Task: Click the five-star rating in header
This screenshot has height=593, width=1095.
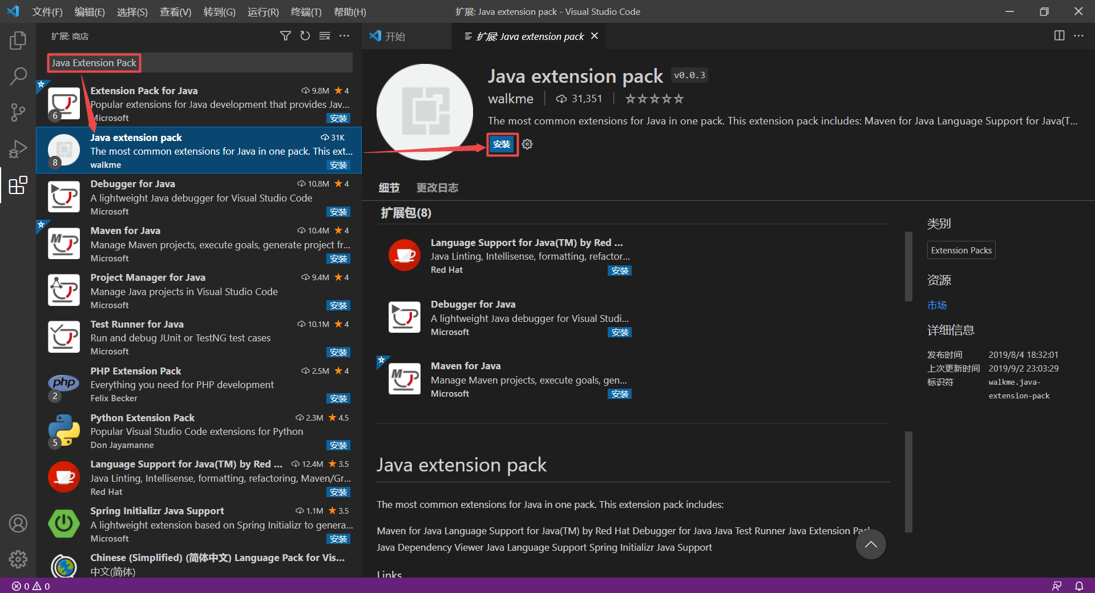Action: [654, 99]
